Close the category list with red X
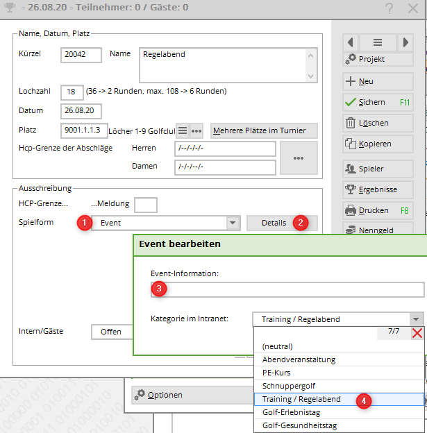The height and width of the screenshot is (433, 427). (417, 334)
